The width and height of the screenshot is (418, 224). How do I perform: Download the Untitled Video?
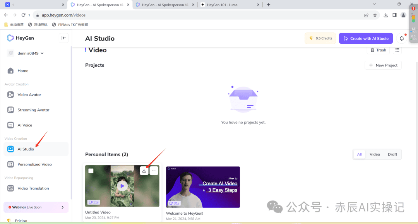click(144, 170)
